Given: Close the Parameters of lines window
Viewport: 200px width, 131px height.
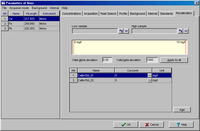Looking at the screenshot, I should [197, 3].
